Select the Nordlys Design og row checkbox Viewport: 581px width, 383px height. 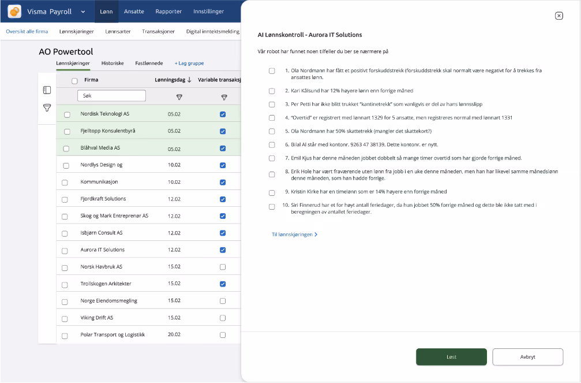point(66,166)
